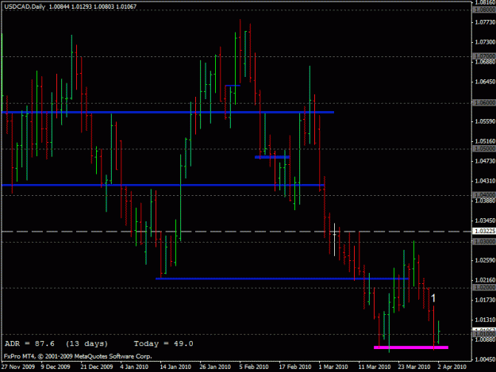
Task: Click the 1.06000 gray price level label
Action: 484,102
